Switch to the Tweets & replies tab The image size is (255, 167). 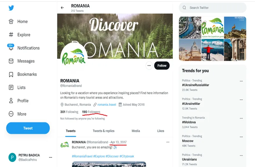pyautogui.click(x=104, y=131)
